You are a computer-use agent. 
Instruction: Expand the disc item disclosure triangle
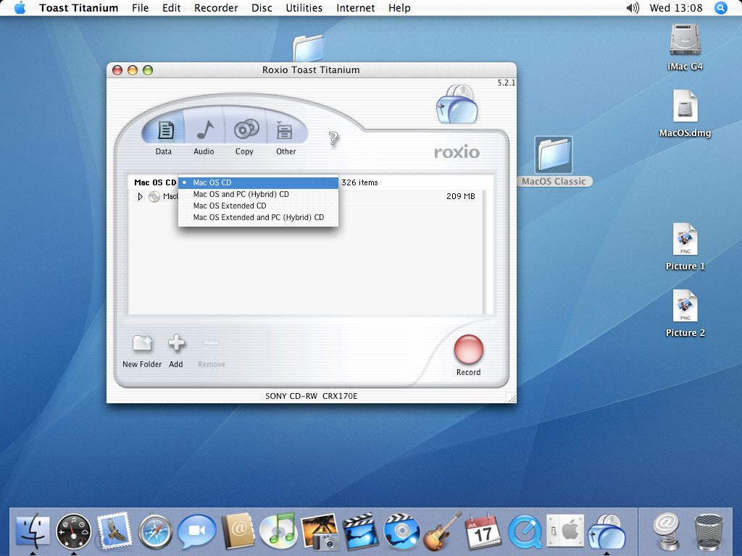[x=140, y=196]
